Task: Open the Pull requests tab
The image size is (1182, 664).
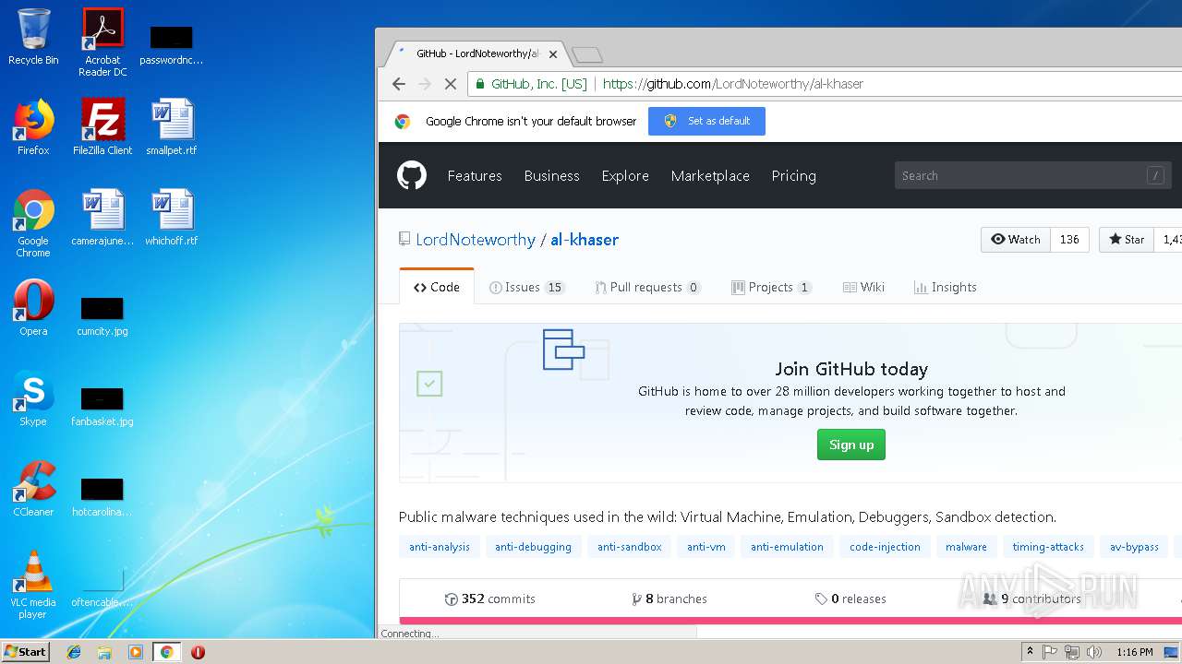Action: point(647,287)
